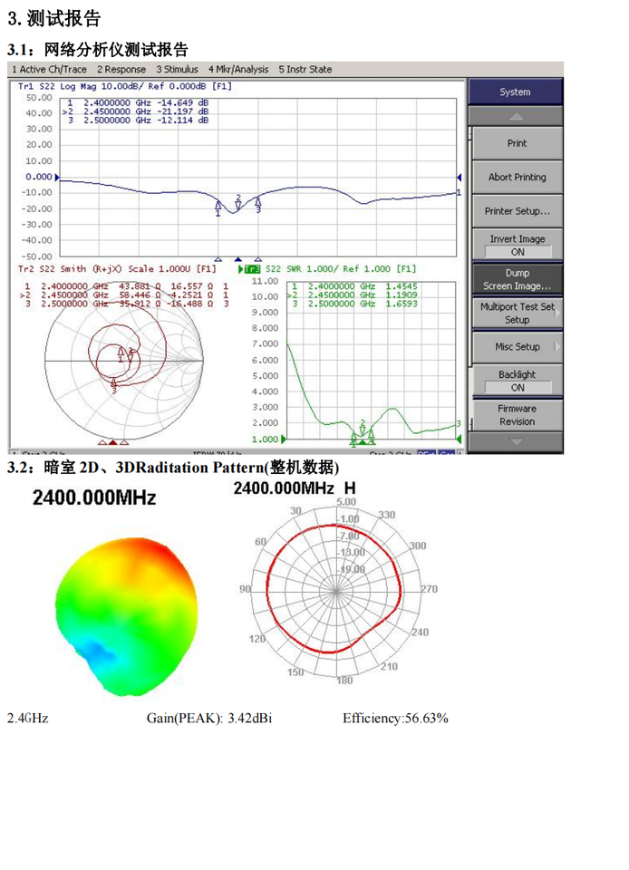
Task: Select marker 3 on Log Mag trace
Action: pos(258,205)
